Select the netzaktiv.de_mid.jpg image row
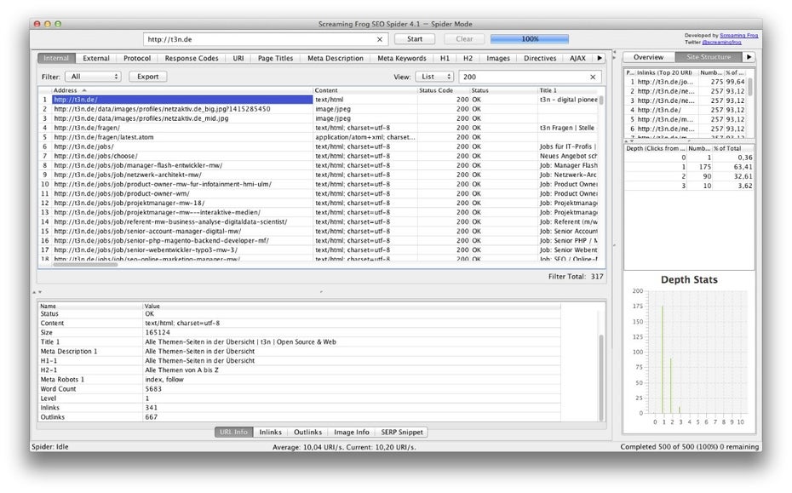The image size is (792, 493). [x=319, y=118]
